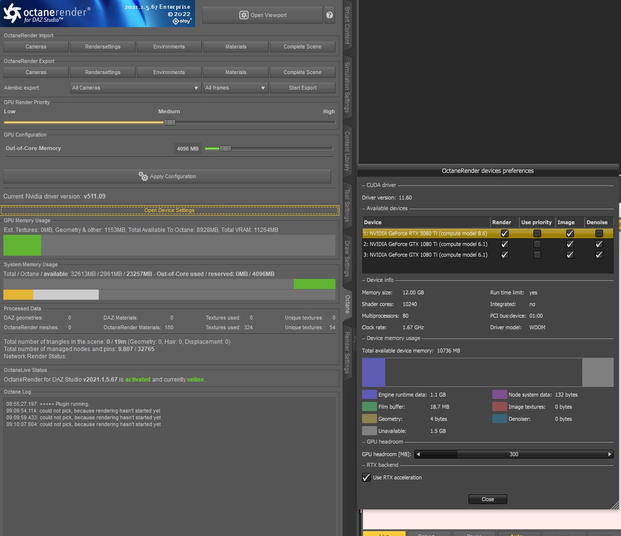The height and width of the screenshot is (536, 621).
Task: Enable Use priority for device 3 GTX 1080 Ti
Action: (x=537, y=255)
